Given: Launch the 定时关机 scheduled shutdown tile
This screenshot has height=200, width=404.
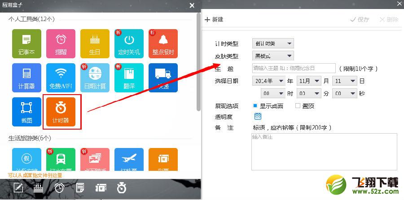Looking at the screenshot, I should [x=129, y=43].
